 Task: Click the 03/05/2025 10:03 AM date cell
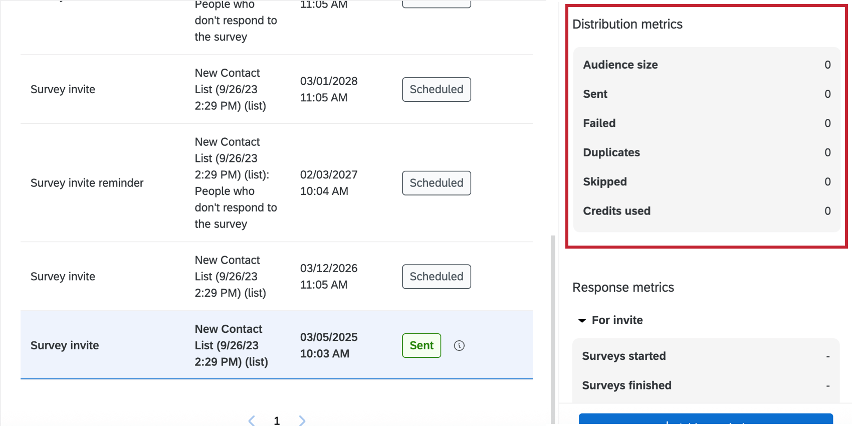(329, 345)
